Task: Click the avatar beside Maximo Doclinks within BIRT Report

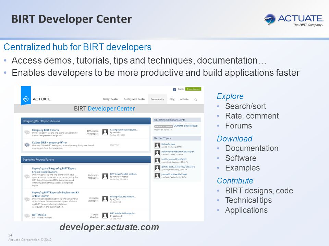Action: click(157, 153)
